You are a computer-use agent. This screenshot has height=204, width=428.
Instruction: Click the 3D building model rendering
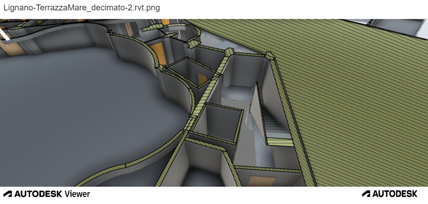point(214,103)
